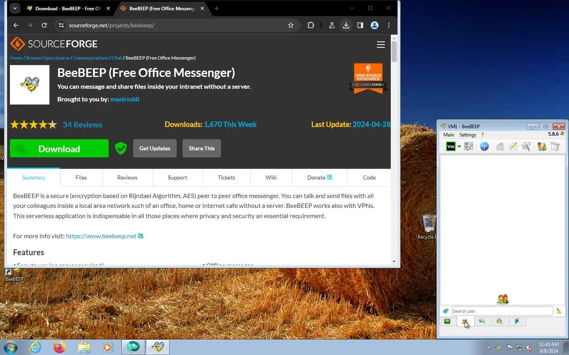Open the Chrome downloads icon

click(x=346, y=25)
